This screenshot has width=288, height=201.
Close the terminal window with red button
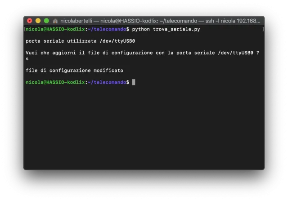(30, 21)
